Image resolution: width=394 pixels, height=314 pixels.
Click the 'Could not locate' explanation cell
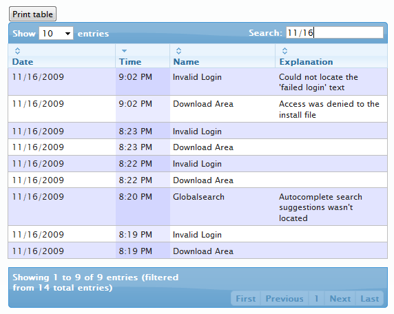pos(331,82)
